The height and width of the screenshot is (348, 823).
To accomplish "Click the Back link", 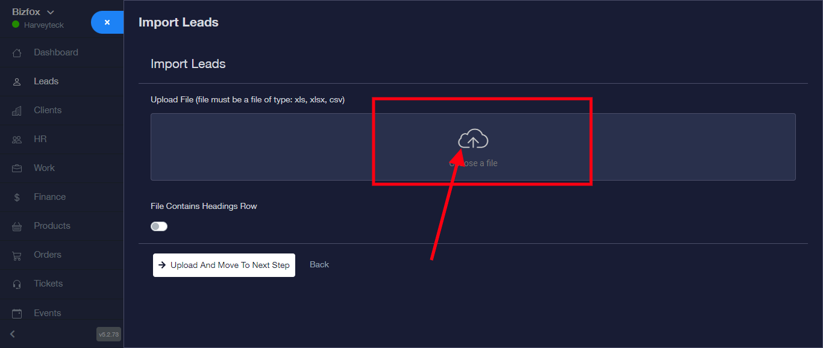I will (x=319, y=264).
